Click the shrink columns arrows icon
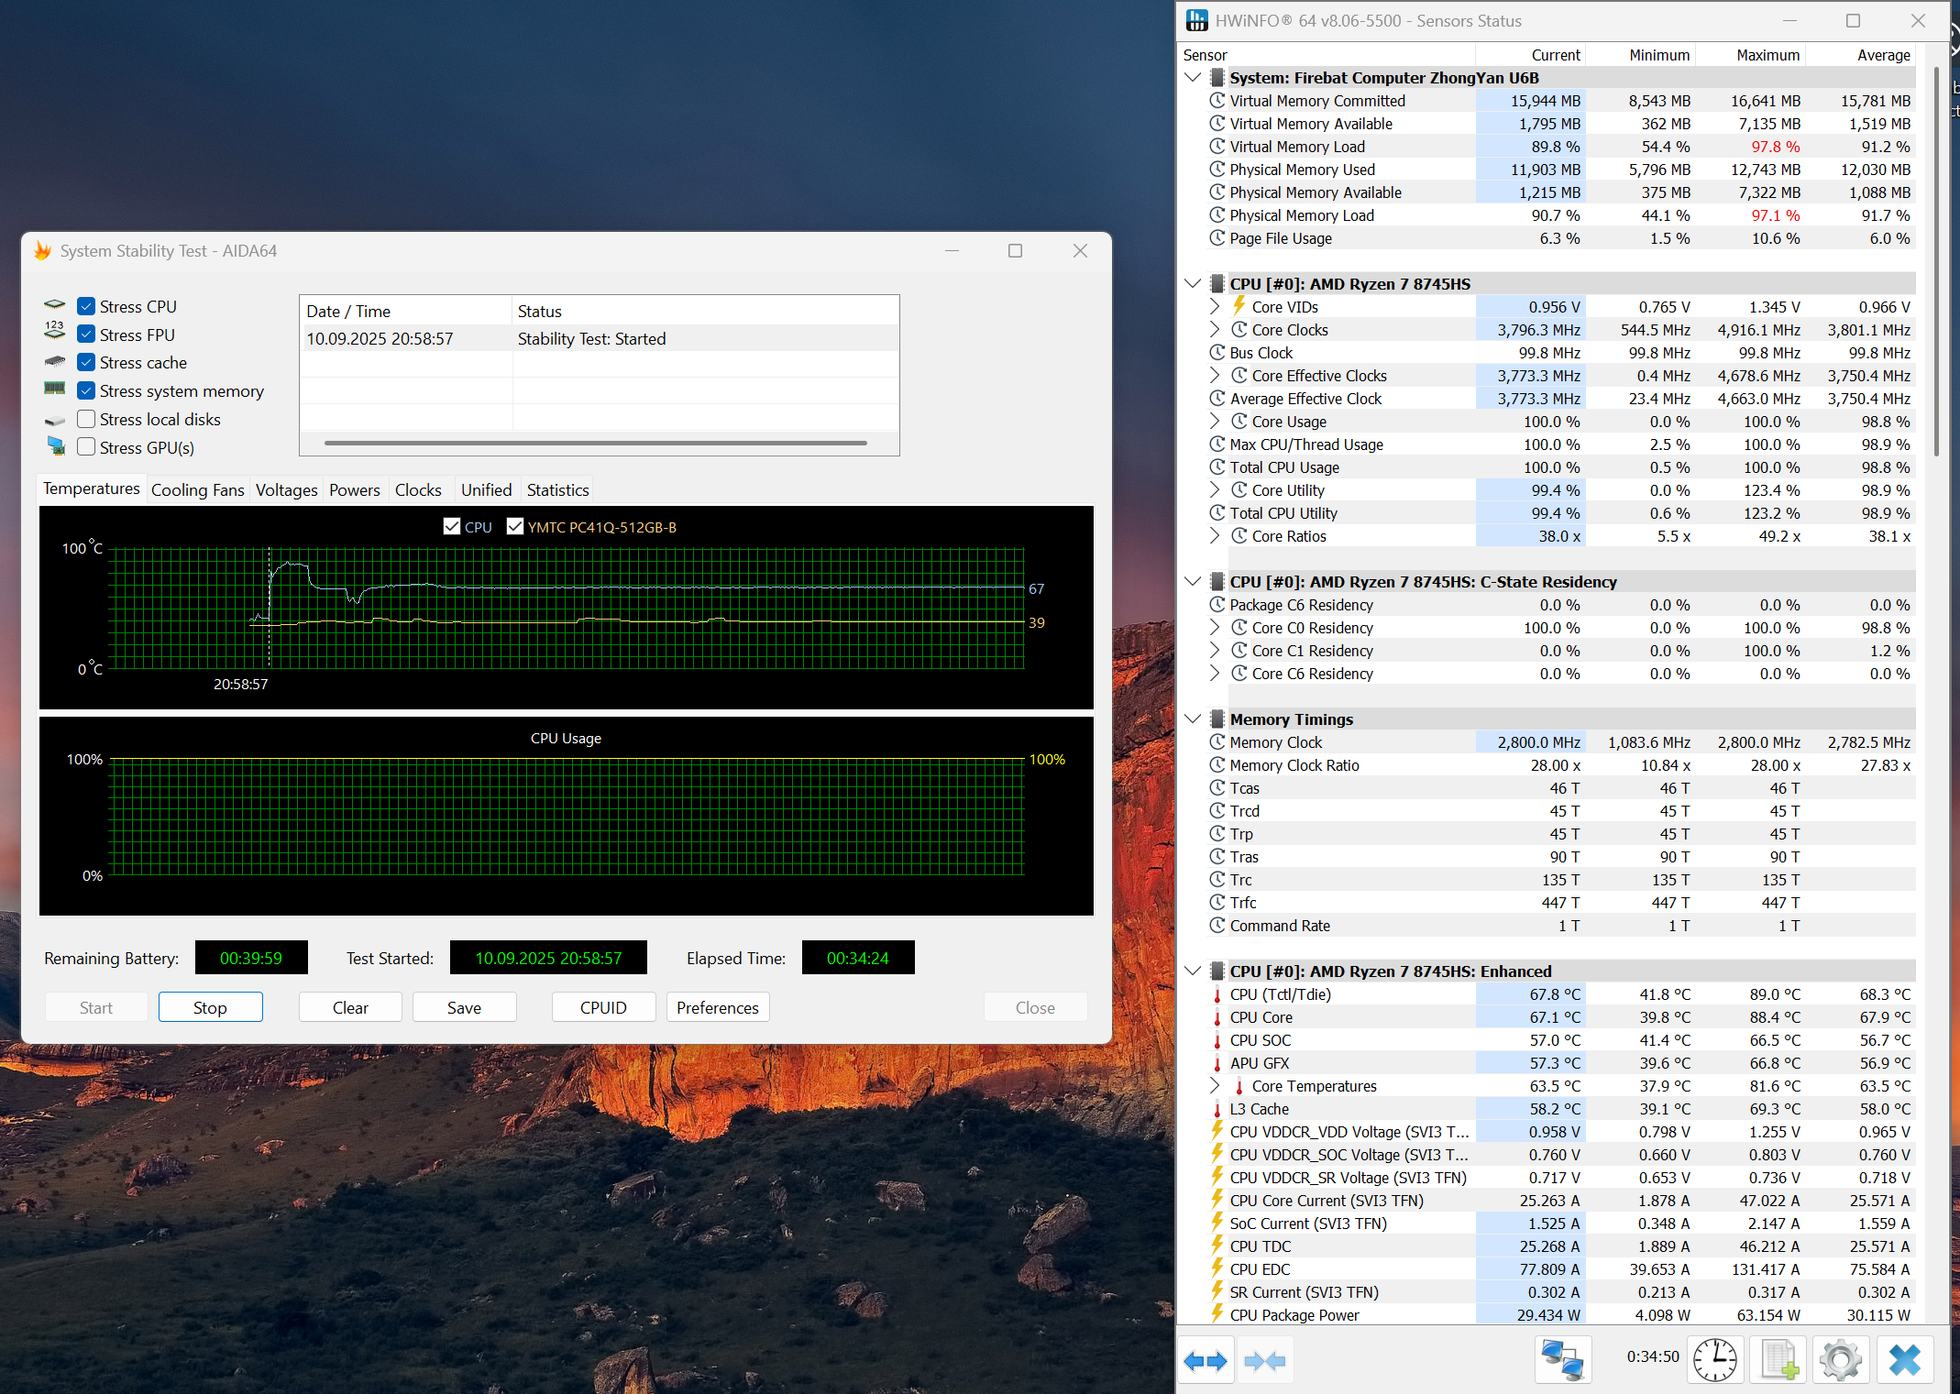The image size is (1960, 1394). (1265, 1361)
